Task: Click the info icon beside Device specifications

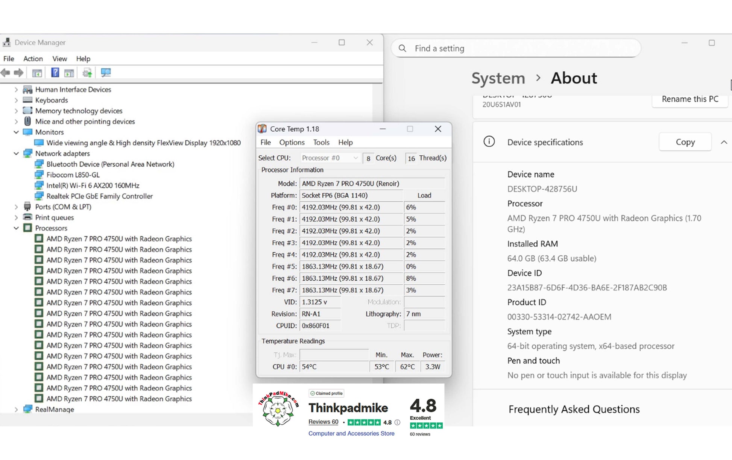Action: pyautogui.click(x=489, y=142)
